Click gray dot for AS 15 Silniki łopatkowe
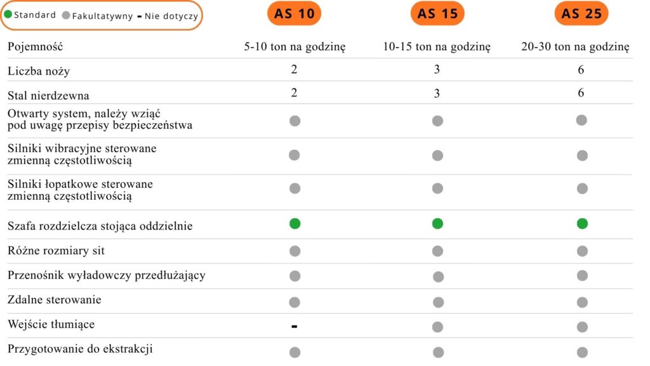The width and height of the screenshot is (650, 366). point(437,188)
